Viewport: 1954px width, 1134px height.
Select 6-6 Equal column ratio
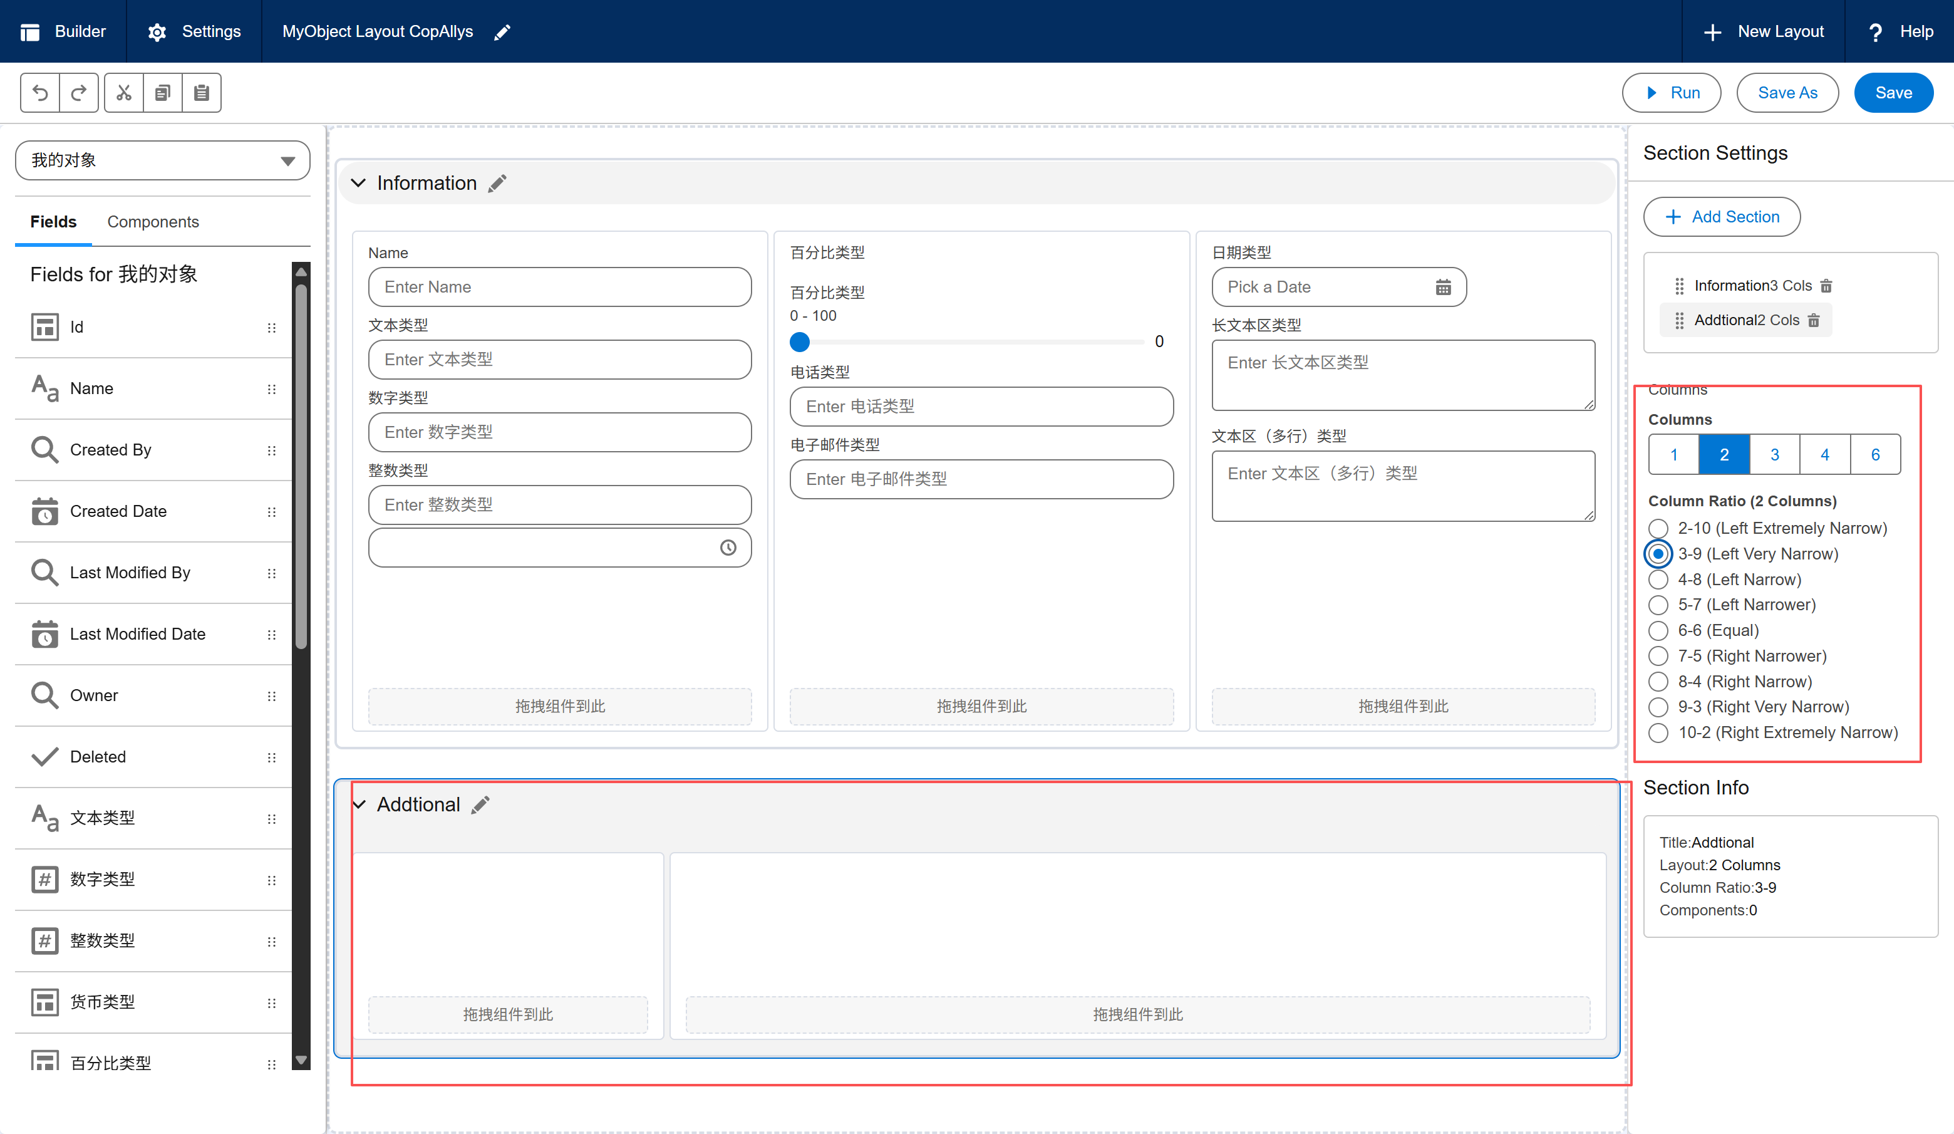1658,631
